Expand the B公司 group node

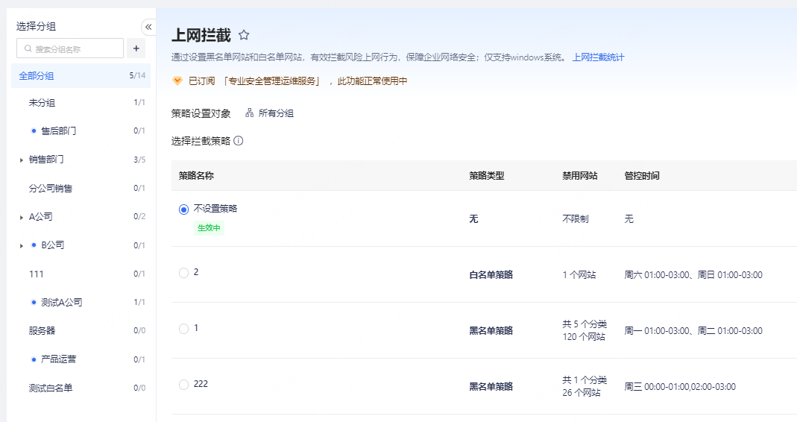(x=21, y=245)
